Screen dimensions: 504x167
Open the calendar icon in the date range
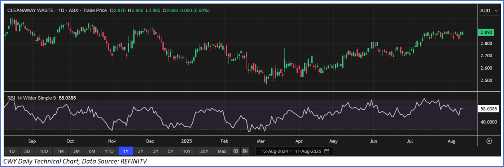point(327,151)
